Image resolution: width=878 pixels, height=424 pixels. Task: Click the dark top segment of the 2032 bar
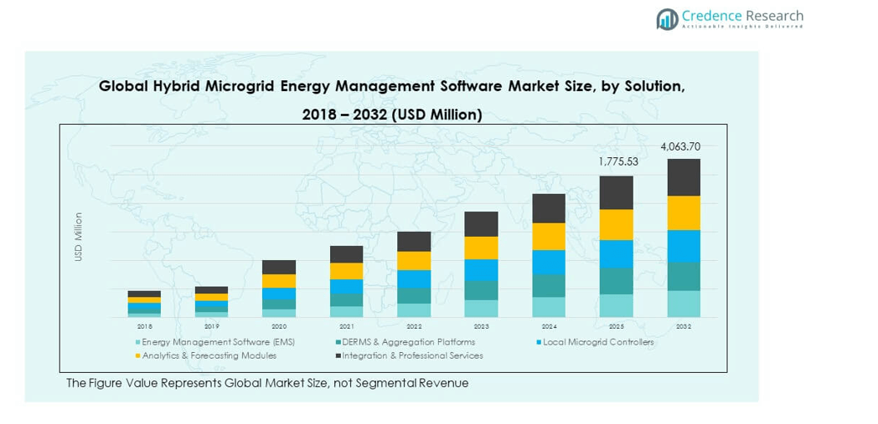[684, 177]
